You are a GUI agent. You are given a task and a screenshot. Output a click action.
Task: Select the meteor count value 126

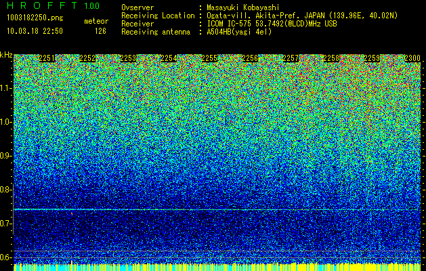click(100, 31)
